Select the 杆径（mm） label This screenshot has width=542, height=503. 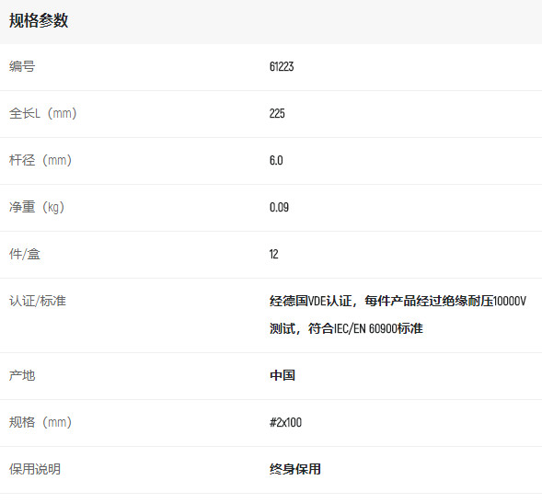(40, 160)
